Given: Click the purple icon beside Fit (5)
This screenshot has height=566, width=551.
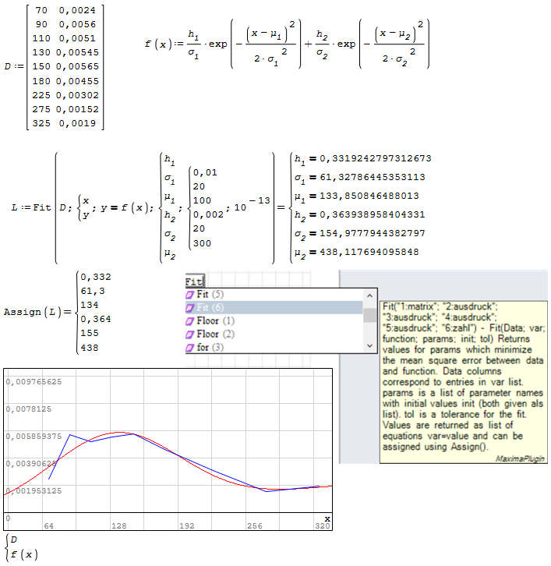Looking at the screenshot, I should pyautogui.click(x=189, y=295).
